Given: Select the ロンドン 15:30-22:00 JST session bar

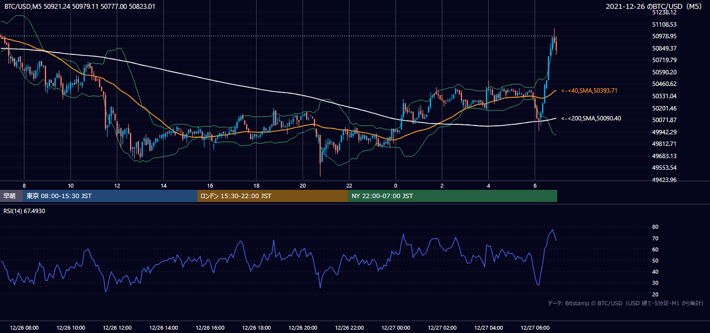Looking at the screenshot, I should coord(273,196).
